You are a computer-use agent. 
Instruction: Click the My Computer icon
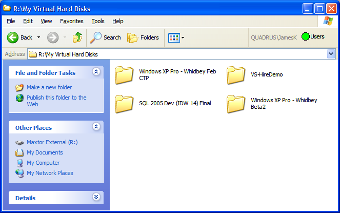19,163
